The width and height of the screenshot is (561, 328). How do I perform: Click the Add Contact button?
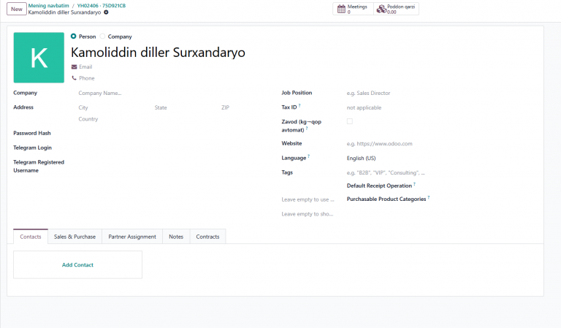point(77,264)
